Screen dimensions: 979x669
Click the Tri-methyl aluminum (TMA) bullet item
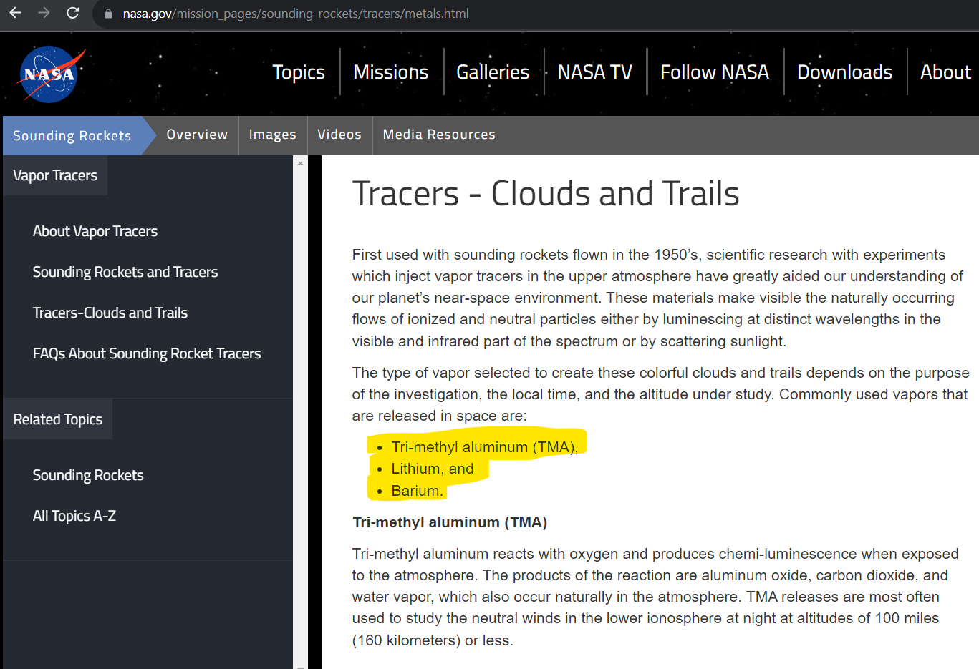pos(485,447)
